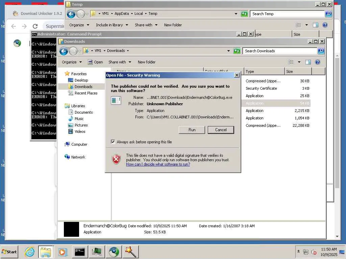
Task: Expand view options arrow in Downloads toolbar
Action: pos(299,62)
